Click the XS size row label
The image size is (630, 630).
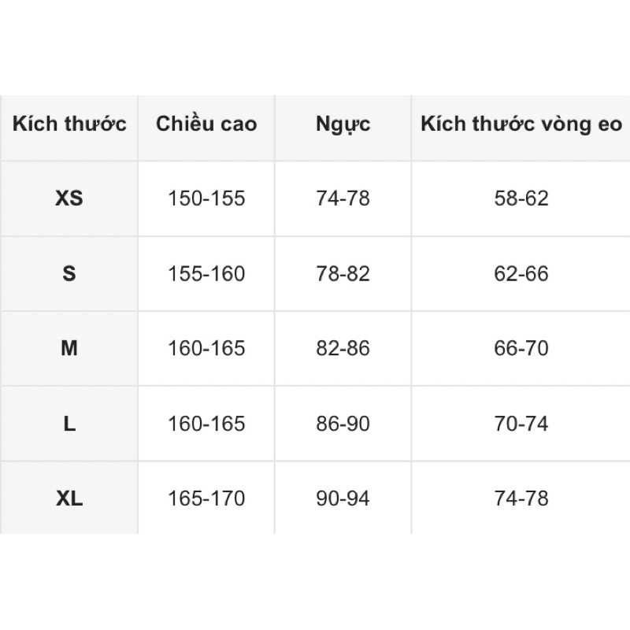[69, 198]
